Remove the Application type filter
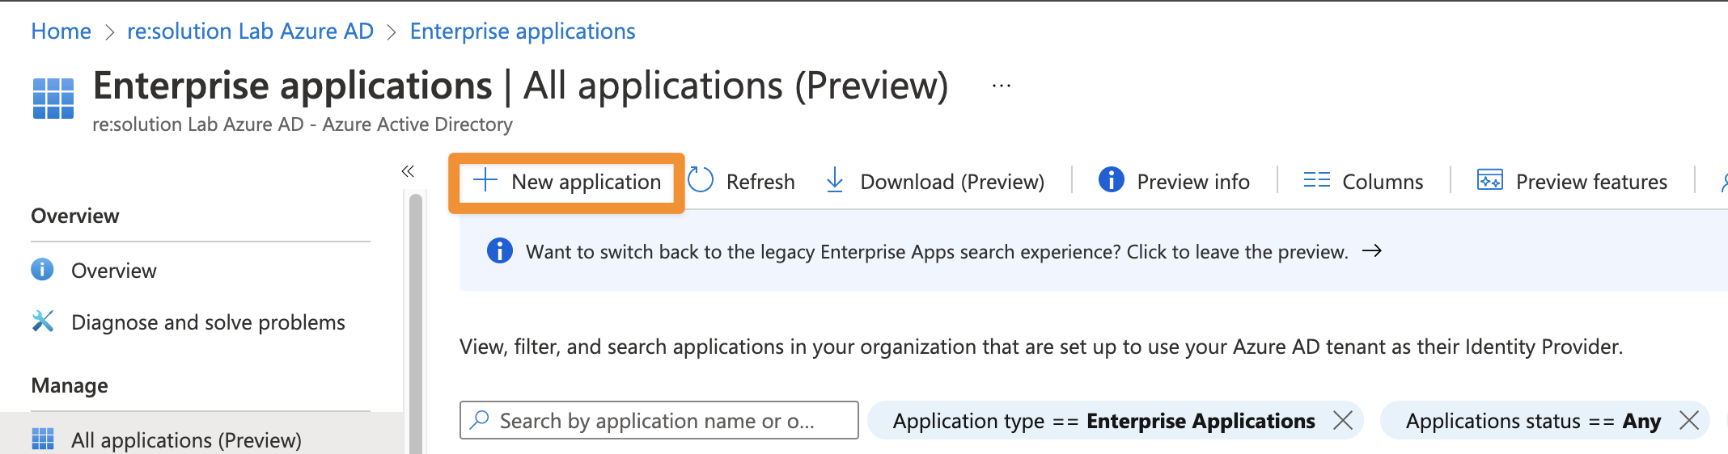 tap(1343, 421)
